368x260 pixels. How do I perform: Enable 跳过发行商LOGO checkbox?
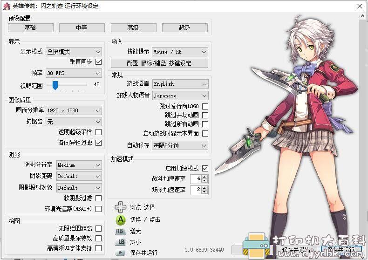pyautogui.click(x=205, y=107)
